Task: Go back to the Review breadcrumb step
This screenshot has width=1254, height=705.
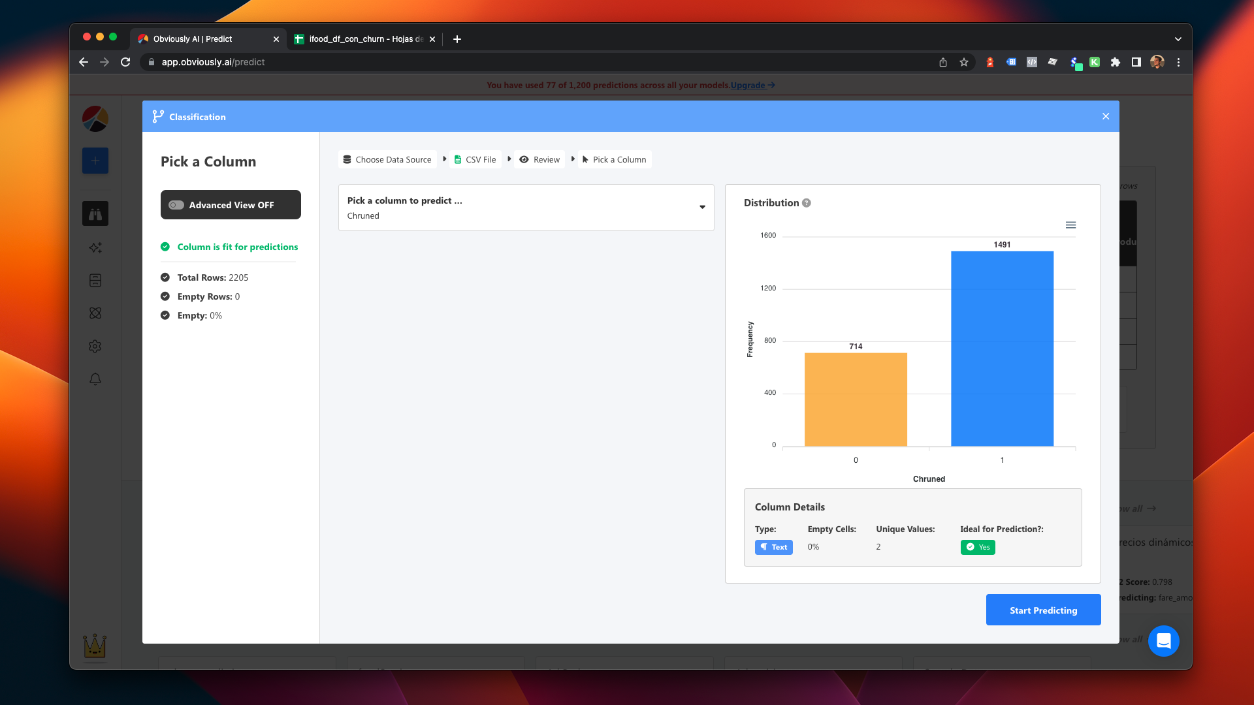Action: coord(540,160)
